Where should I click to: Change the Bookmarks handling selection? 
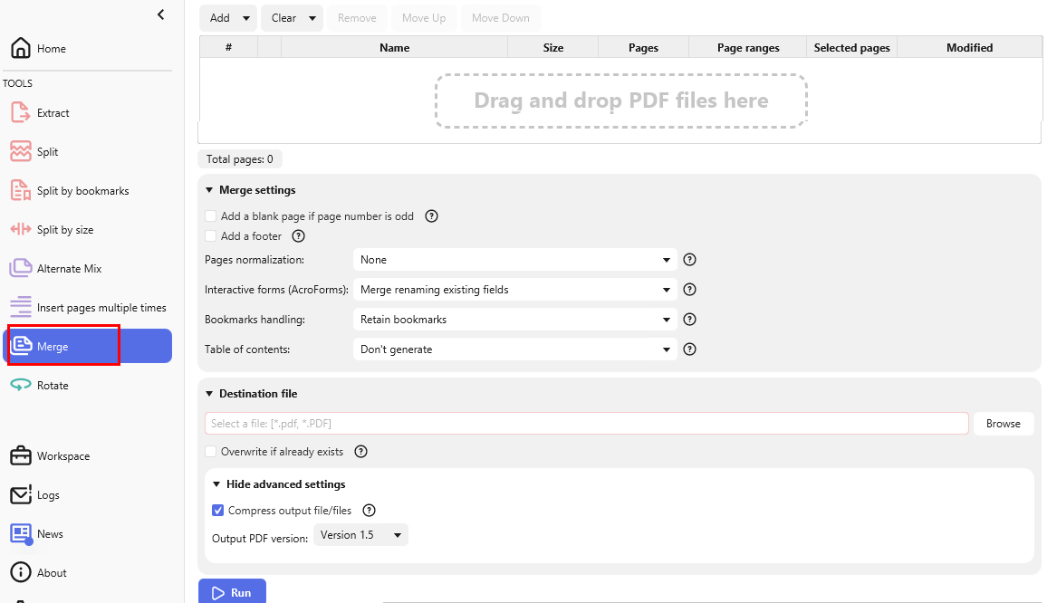point(514,319)
